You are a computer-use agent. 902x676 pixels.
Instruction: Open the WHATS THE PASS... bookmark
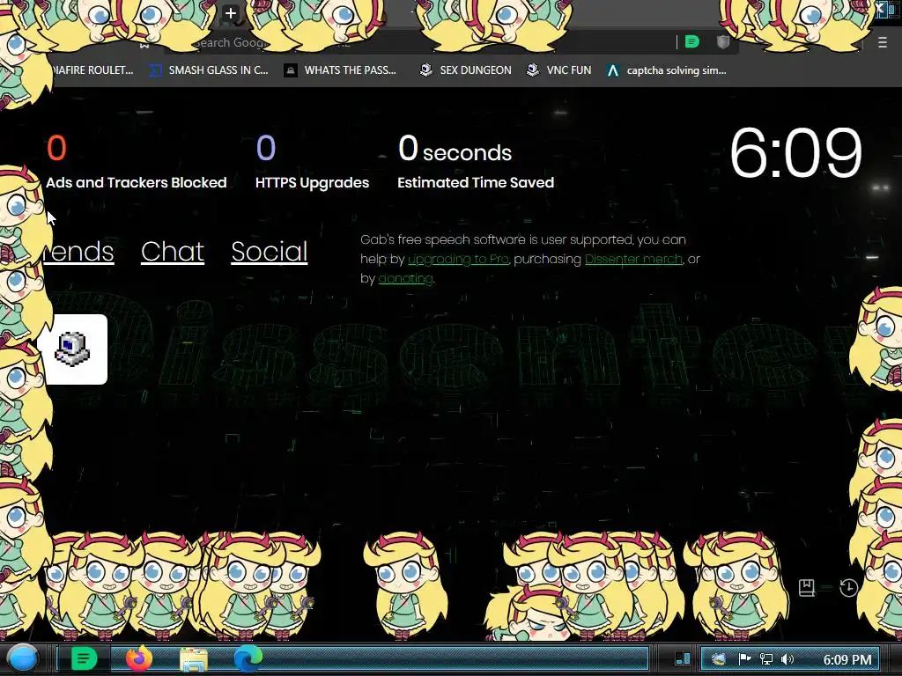[x=340, y=70]
